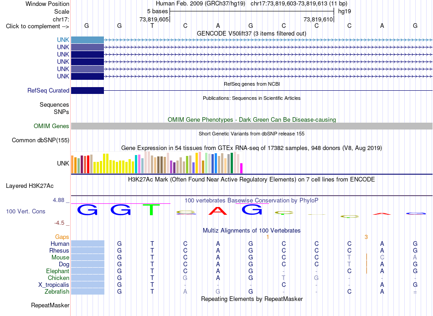The height and width of the screenshot is (316, 433).
Task: Click the coordinates "chr17:73,819,603-73,819,613 (11 bp)"
Action: [299, 4]
